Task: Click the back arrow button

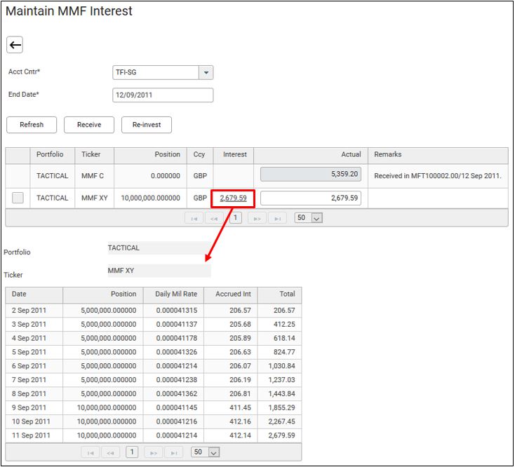Action: 15,45
